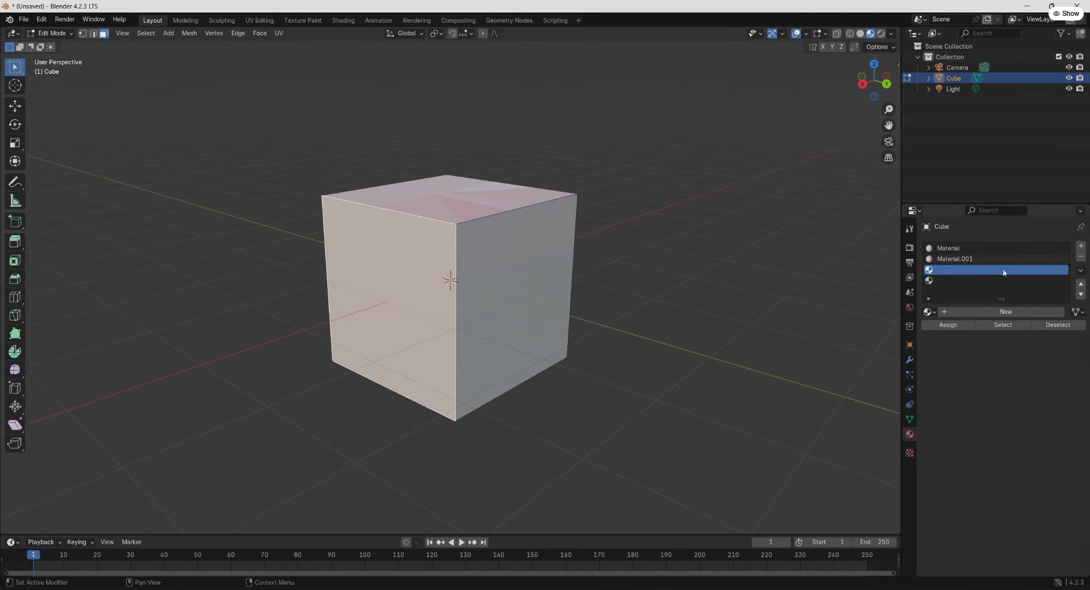The image size is (1090, 590).
Task: Switch to the Shading workspace tab
Action: 343,20
